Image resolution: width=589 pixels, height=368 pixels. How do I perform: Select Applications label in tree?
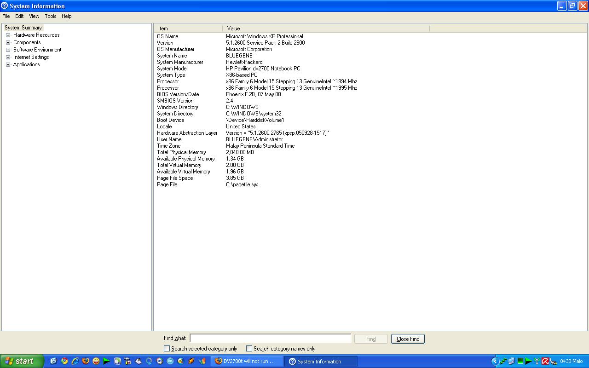(26, 64)
